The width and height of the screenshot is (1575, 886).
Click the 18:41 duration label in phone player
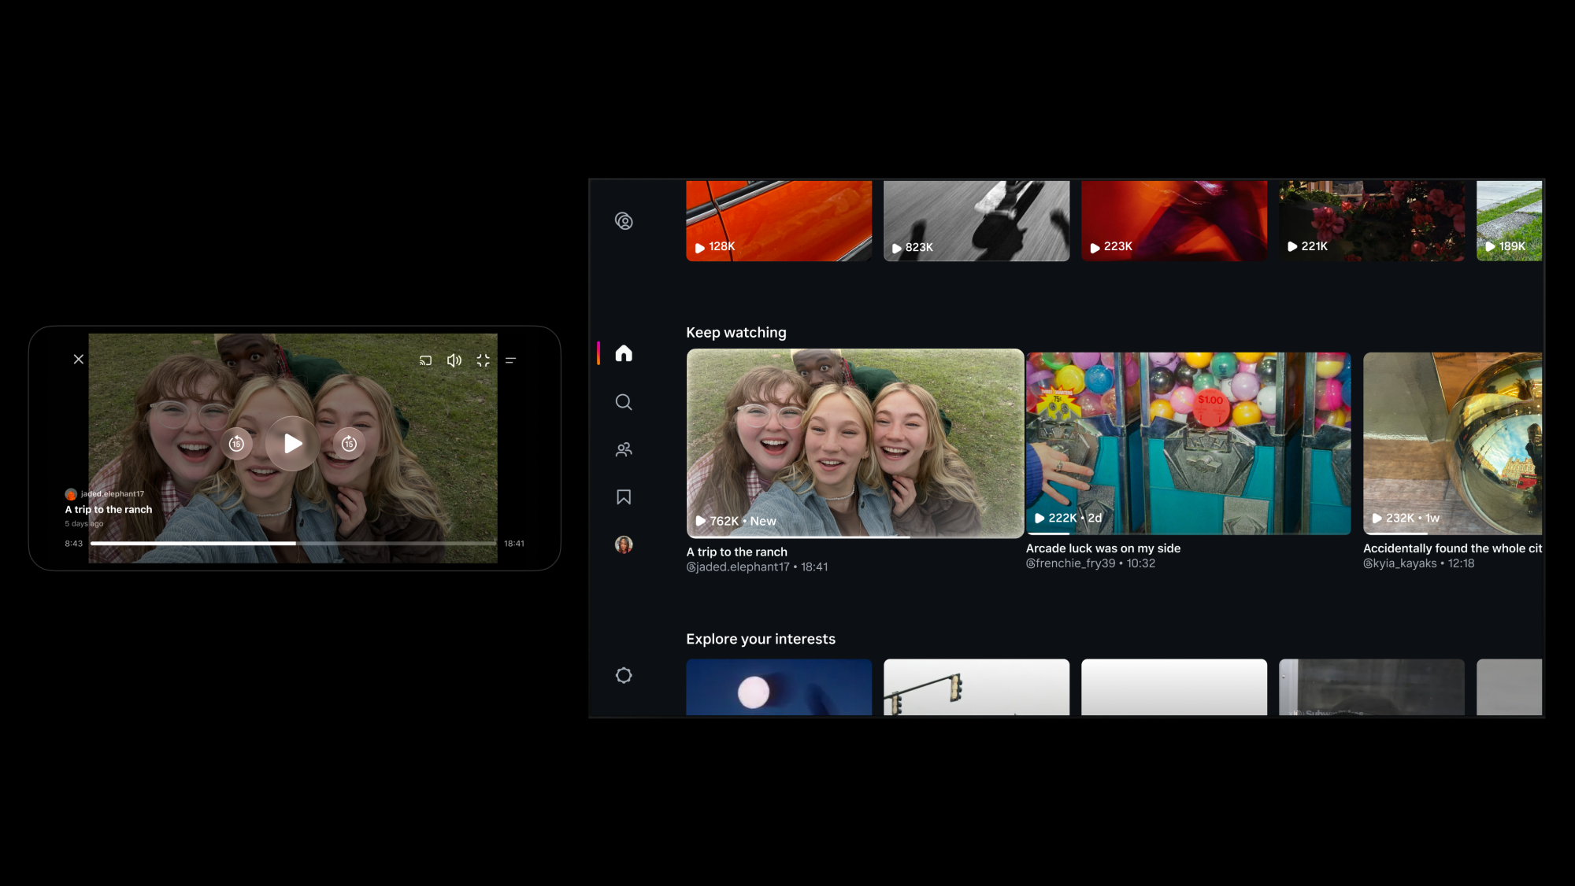pyautogui.click(x=514, y=544)
